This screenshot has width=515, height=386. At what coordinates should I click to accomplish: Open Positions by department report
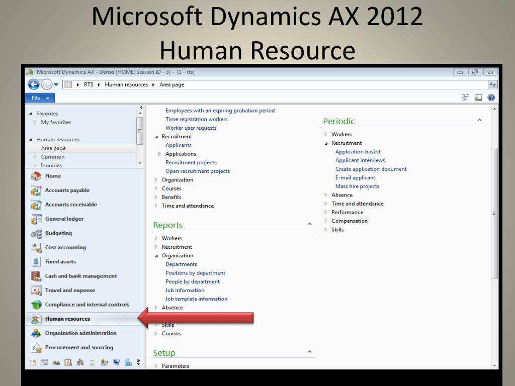click(x=196, y=273)
